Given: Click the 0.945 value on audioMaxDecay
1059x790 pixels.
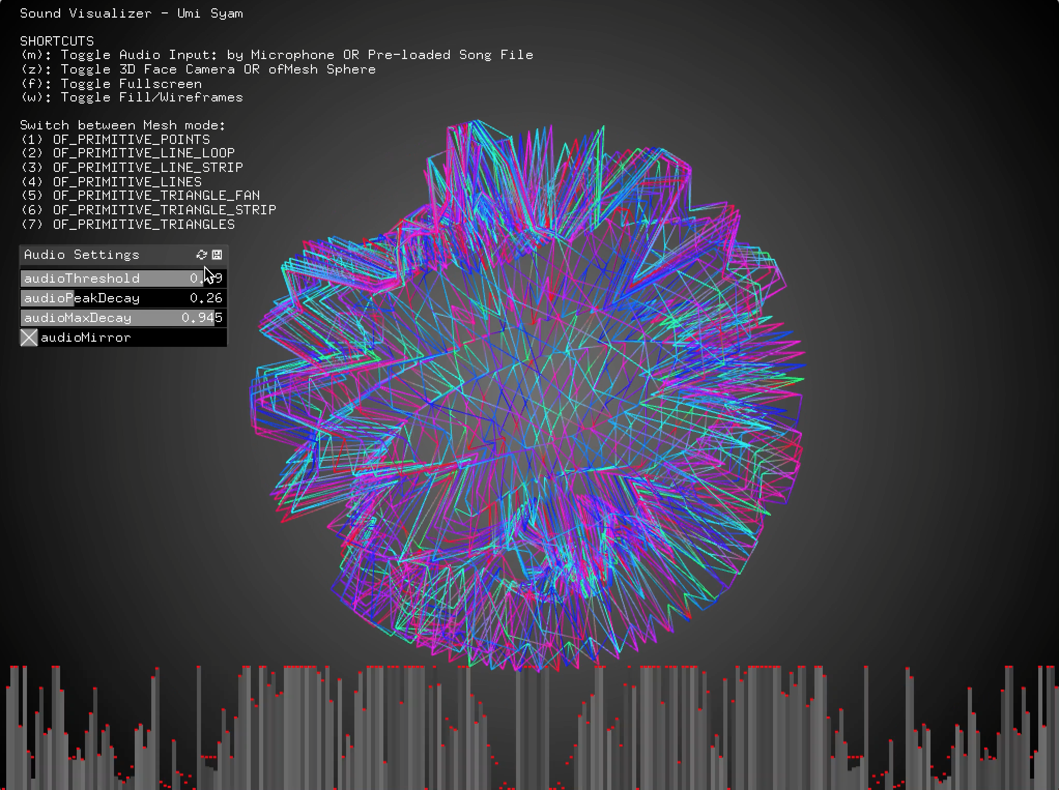Looking at the screenshot, I should pos(202,318).
